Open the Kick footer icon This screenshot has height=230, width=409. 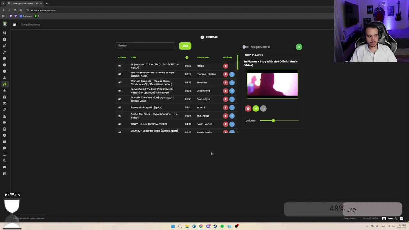(x=390, y=218)
